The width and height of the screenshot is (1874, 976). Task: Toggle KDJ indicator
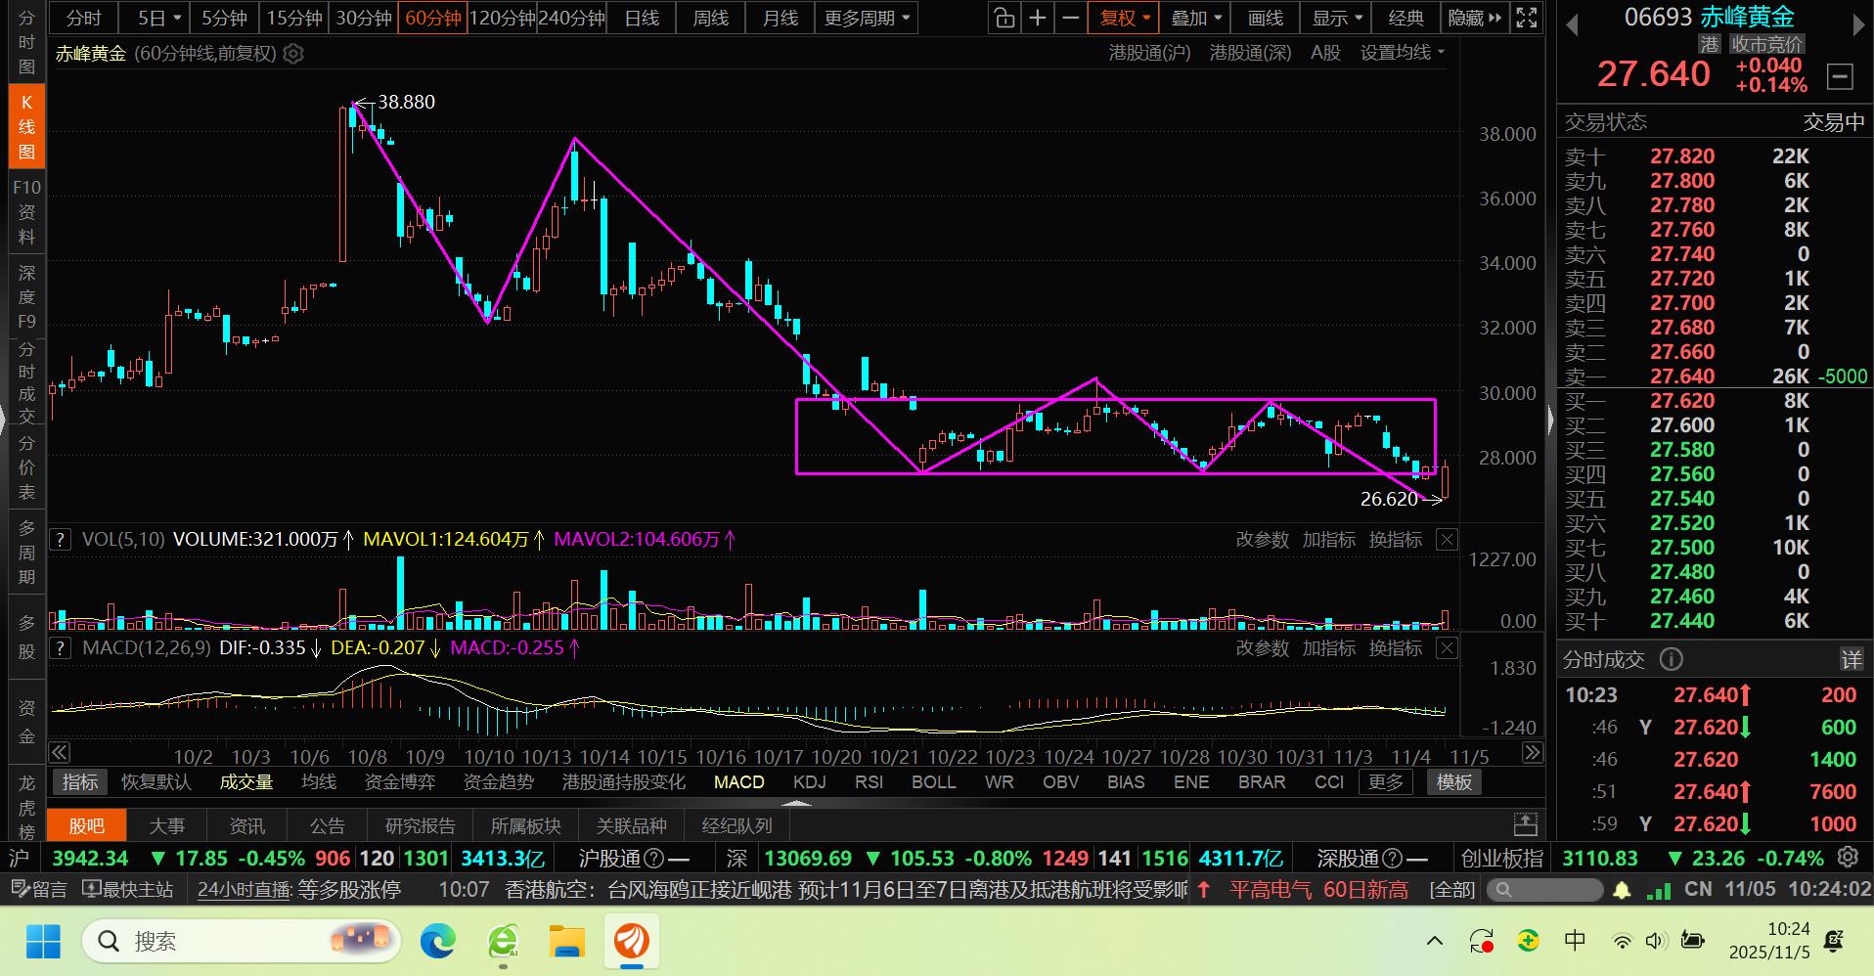click(809, 782)
